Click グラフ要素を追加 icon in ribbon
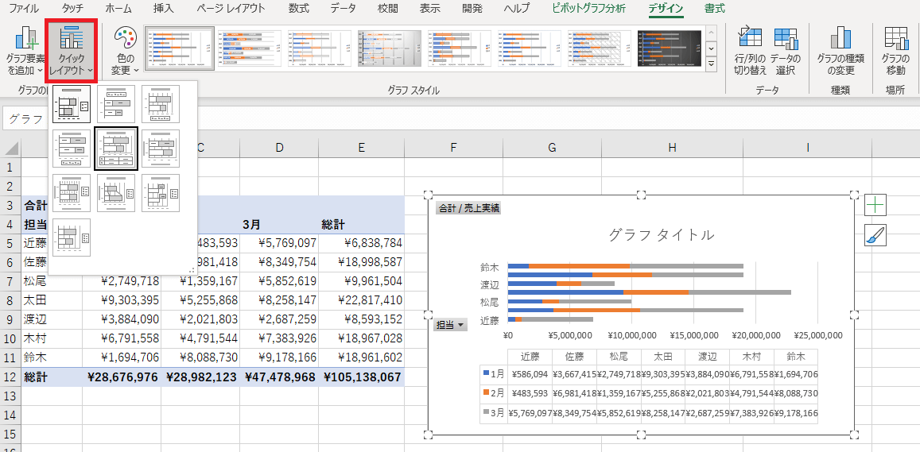This screenshot has width=920, height=452. tap(25, 52)
